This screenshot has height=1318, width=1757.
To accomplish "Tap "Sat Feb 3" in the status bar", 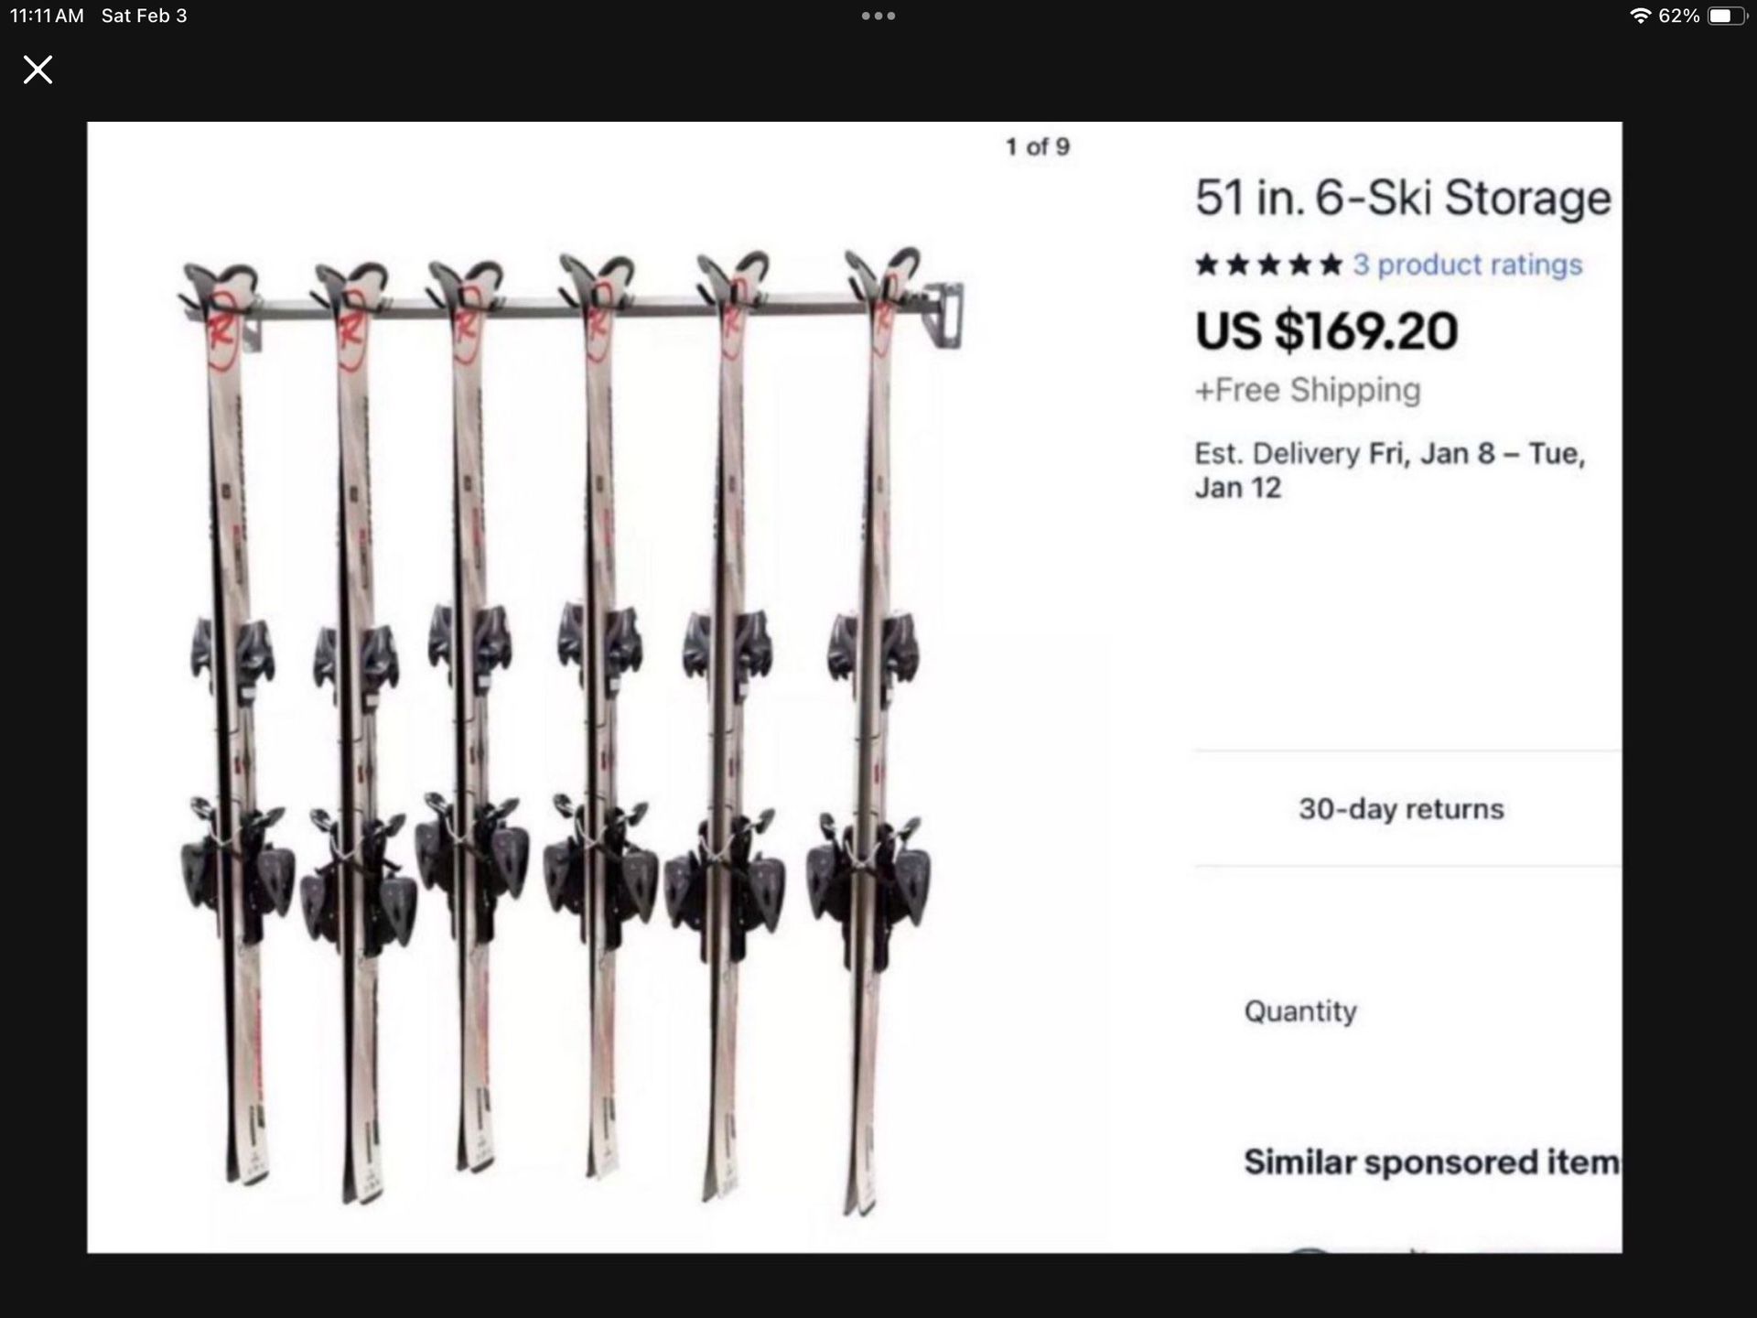I will pos(146,15).
